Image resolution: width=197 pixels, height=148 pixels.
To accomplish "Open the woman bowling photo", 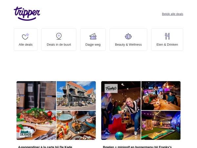I will point(121,111).
